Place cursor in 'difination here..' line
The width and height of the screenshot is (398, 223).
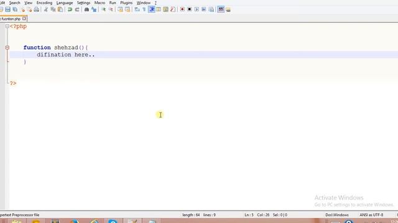66,55
